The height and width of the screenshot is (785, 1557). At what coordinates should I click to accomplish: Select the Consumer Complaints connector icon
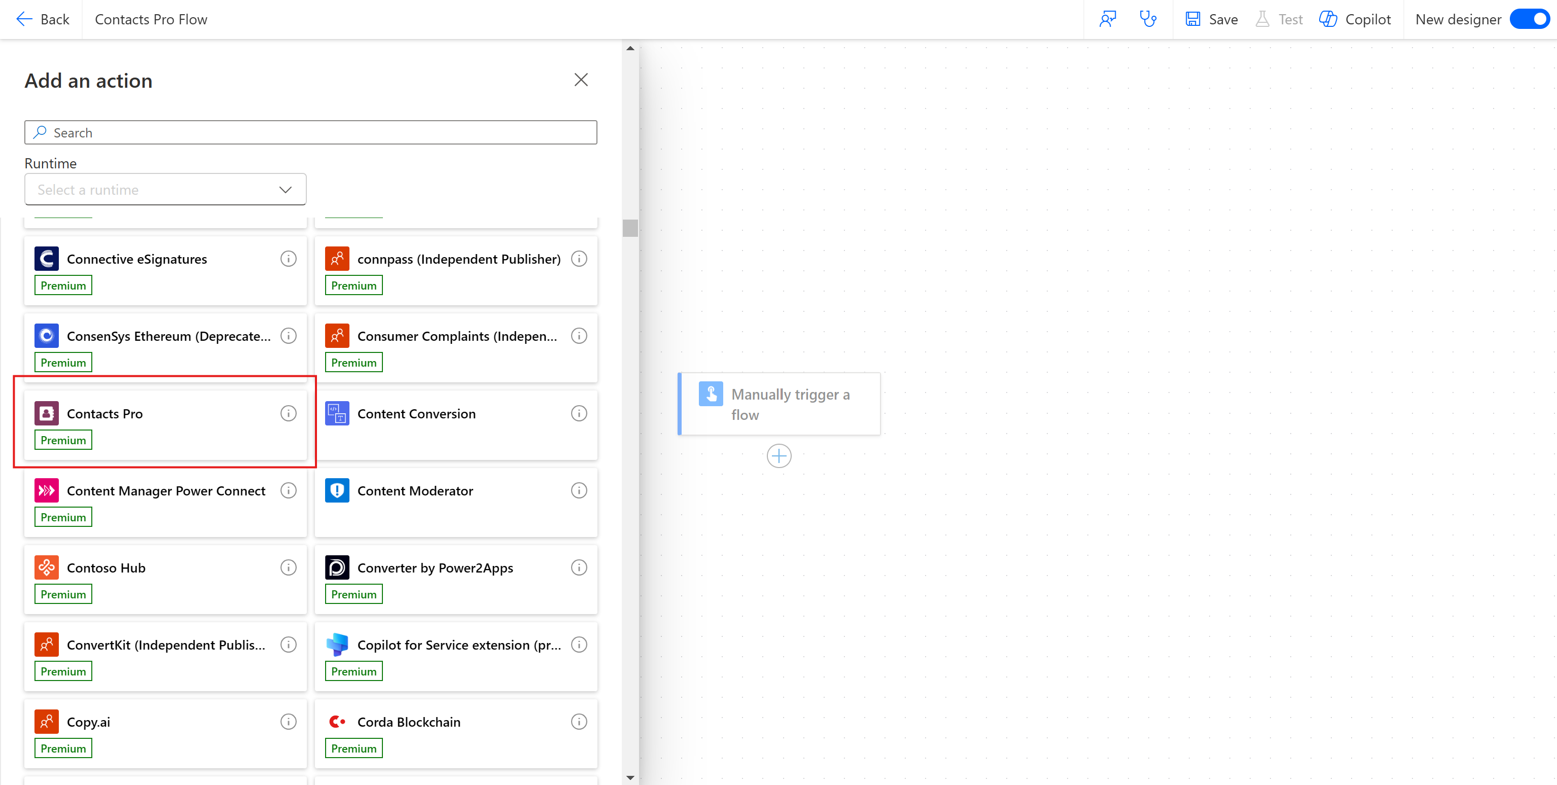click(337, 335)
